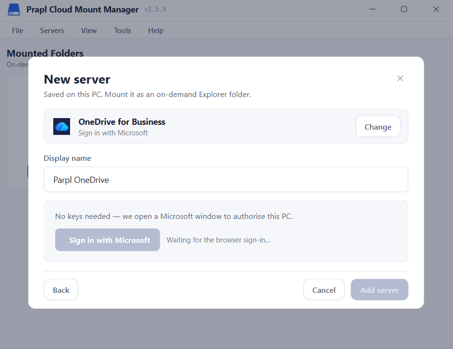Click the 'Waiting for the browser sign-in...' status text

(x=219, y=240)
